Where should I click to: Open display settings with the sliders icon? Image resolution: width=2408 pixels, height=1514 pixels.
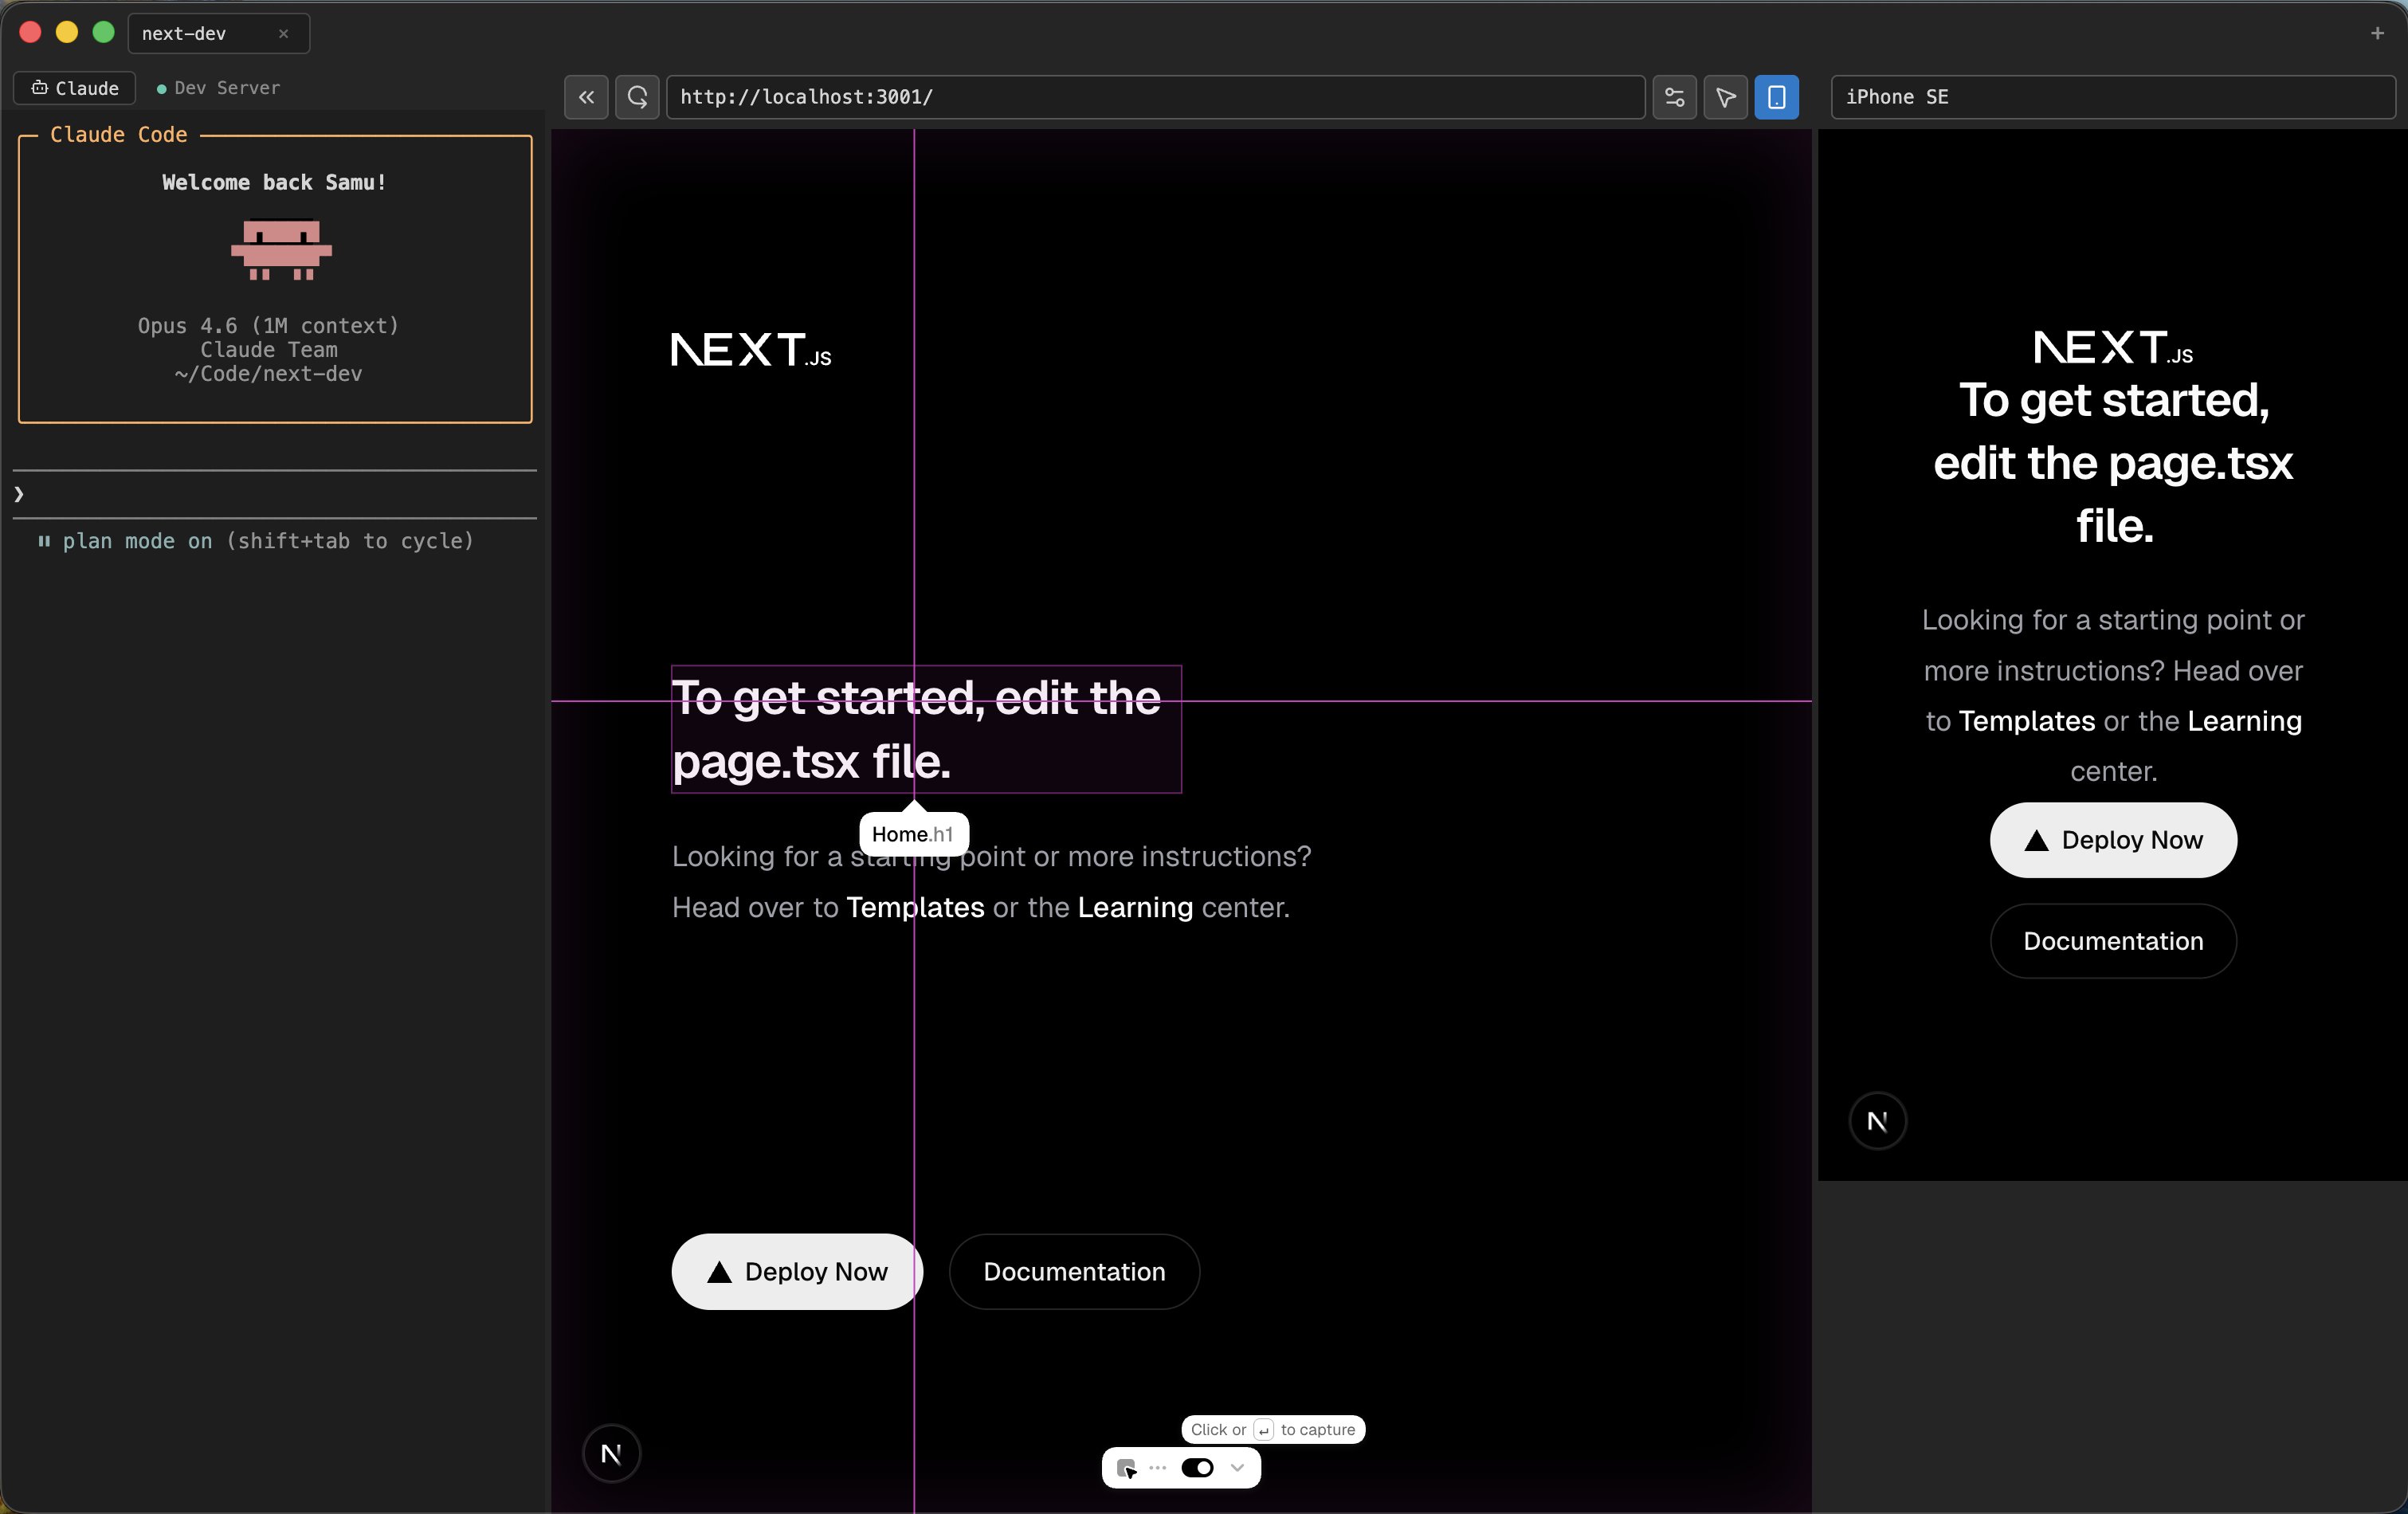pyautogui.click(x=1674, y=97)
